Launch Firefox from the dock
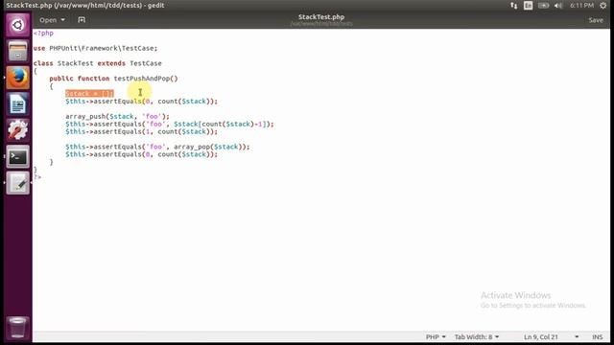614x345 pixels. 17,78
